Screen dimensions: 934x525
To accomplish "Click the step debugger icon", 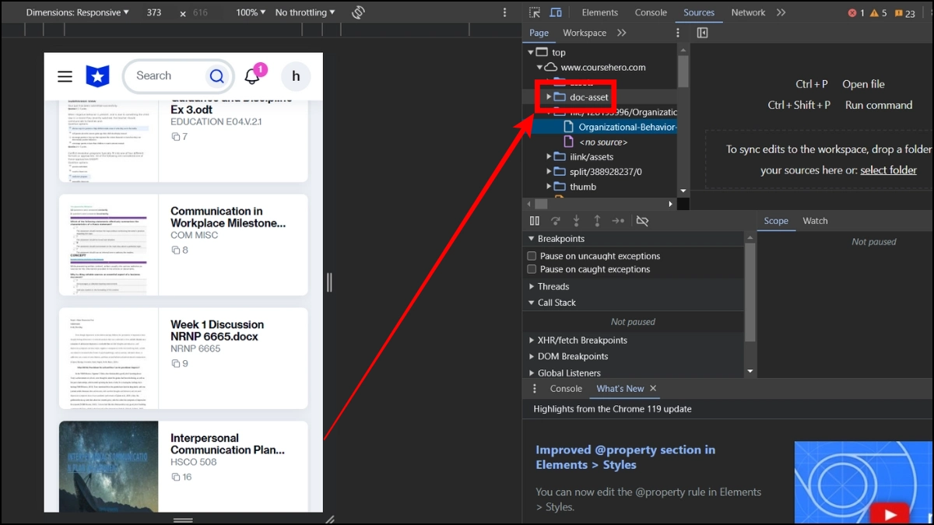I will point(618,221).
